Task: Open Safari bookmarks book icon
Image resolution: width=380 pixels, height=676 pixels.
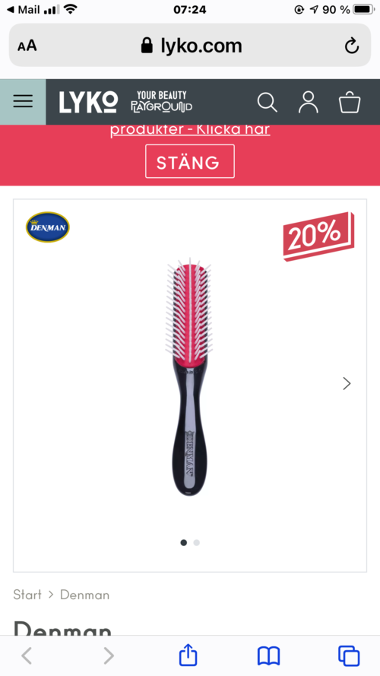Action: [269, 656]
